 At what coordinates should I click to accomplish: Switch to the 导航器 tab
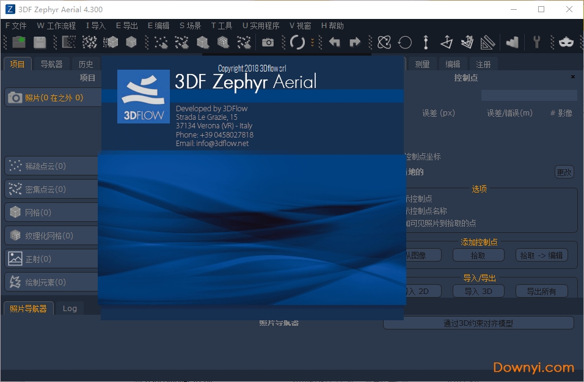point(51,64)
